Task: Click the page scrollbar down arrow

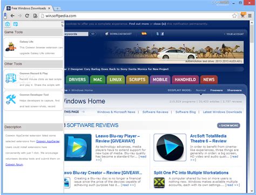Action: [252, 191]
